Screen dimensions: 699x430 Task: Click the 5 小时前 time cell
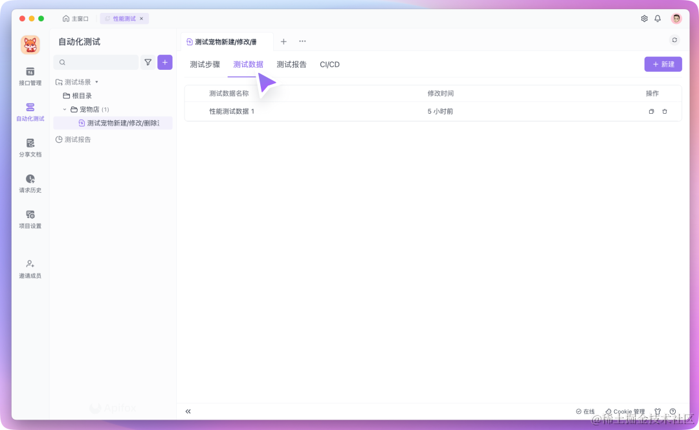tap(440, 111)
